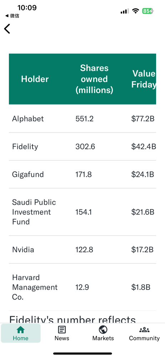
Task: Select the Alphabet holder row
Action: click(x=82, y=119)
